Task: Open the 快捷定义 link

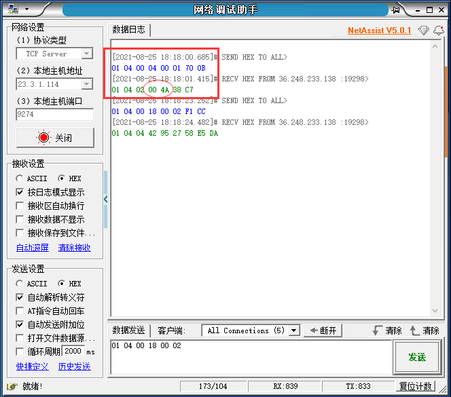Action: pyautogui.click(x=32, y=366)
